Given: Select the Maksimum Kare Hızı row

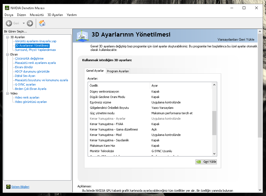Looking at the screenshot, I should point(150,146).
